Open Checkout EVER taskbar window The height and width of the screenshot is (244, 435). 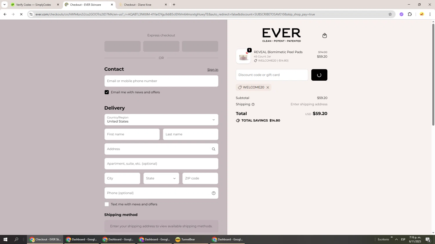tap(45, 239)
